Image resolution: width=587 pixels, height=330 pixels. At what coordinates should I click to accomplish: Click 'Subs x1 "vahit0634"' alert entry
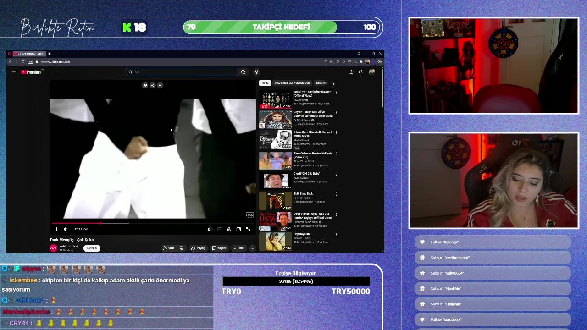[x=493, y=273]
